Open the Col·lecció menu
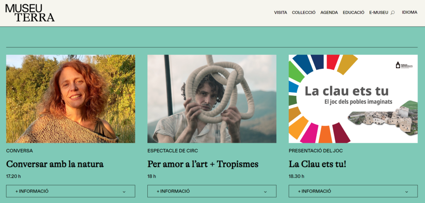This screenshot has width=425, height=203. click(303, 12)
